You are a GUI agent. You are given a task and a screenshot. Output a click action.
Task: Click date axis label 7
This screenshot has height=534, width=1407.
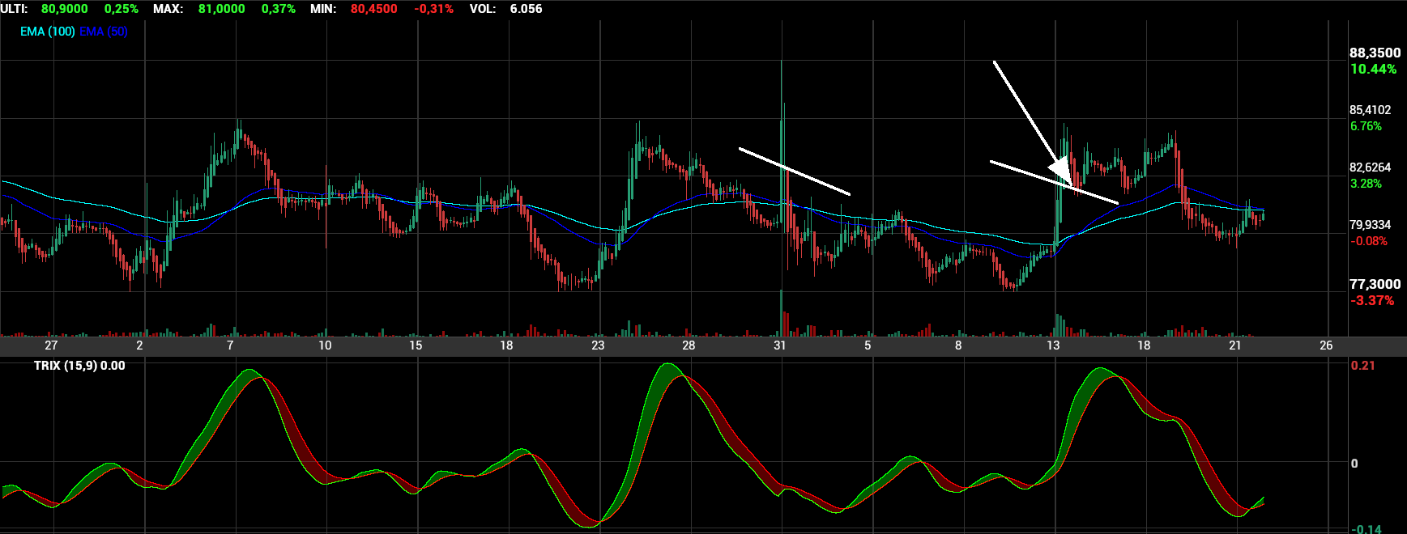pos(230,345)
